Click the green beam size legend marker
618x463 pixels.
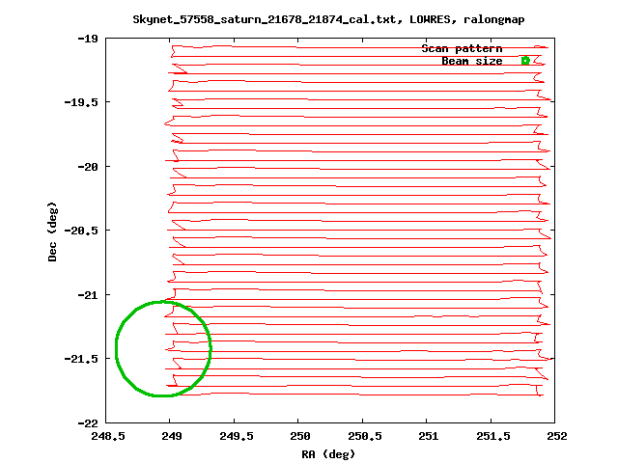(x=525, y=61)
